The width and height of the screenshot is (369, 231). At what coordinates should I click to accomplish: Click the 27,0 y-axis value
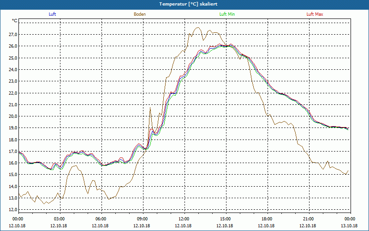tap(13, 34)
